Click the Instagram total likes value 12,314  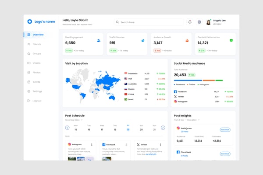pos(198,141)
